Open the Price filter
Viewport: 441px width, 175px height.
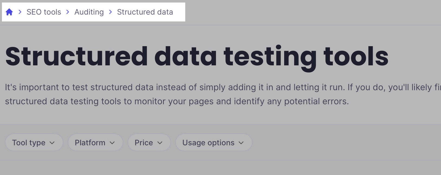[x=149, y=143]
